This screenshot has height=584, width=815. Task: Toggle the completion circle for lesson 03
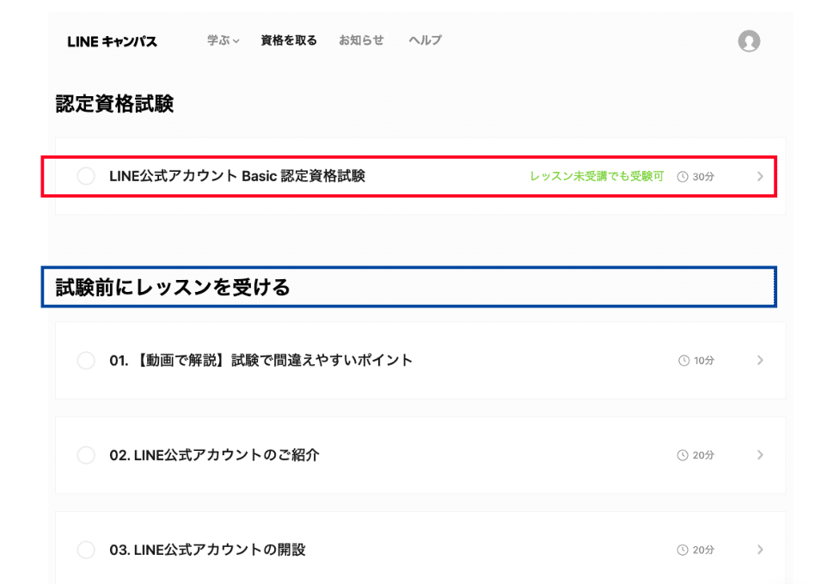click(x=86, y=550)
